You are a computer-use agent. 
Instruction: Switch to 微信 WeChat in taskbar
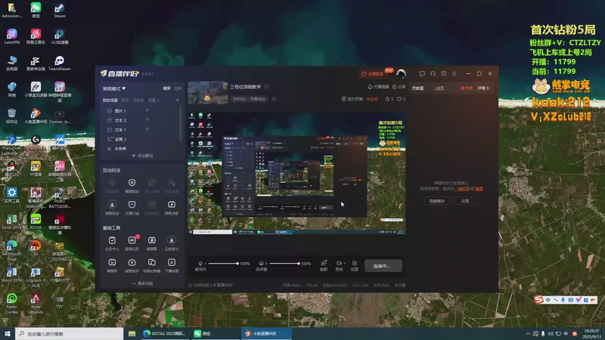pos(216,333)
